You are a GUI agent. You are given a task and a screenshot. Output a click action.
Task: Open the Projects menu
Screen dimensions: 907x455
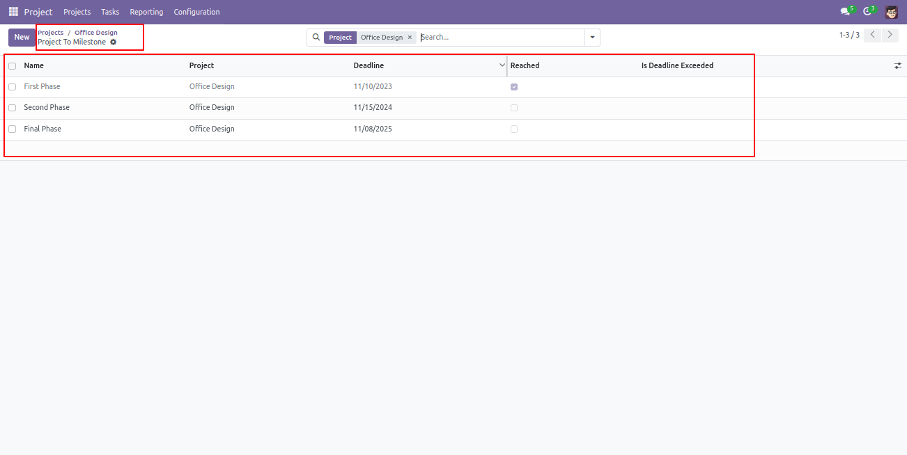pos(77,12)
